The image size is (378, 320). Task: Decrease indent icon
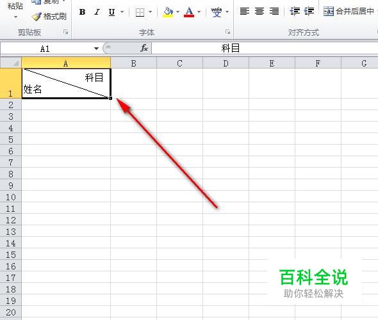coord(295,11)
